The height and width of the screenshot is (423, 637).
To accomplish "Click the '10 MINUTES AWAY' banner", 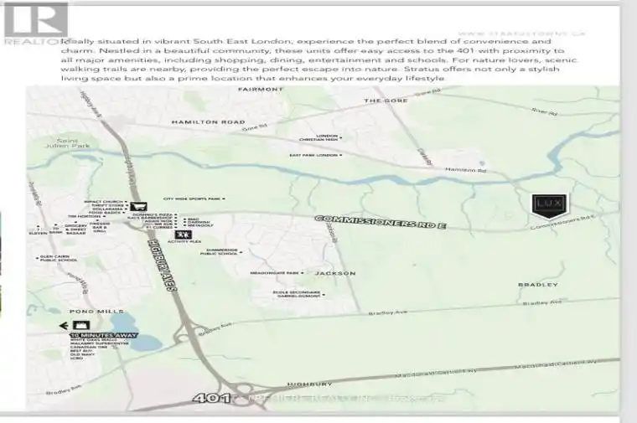I will pyautogui.click(x=104, y=335).
